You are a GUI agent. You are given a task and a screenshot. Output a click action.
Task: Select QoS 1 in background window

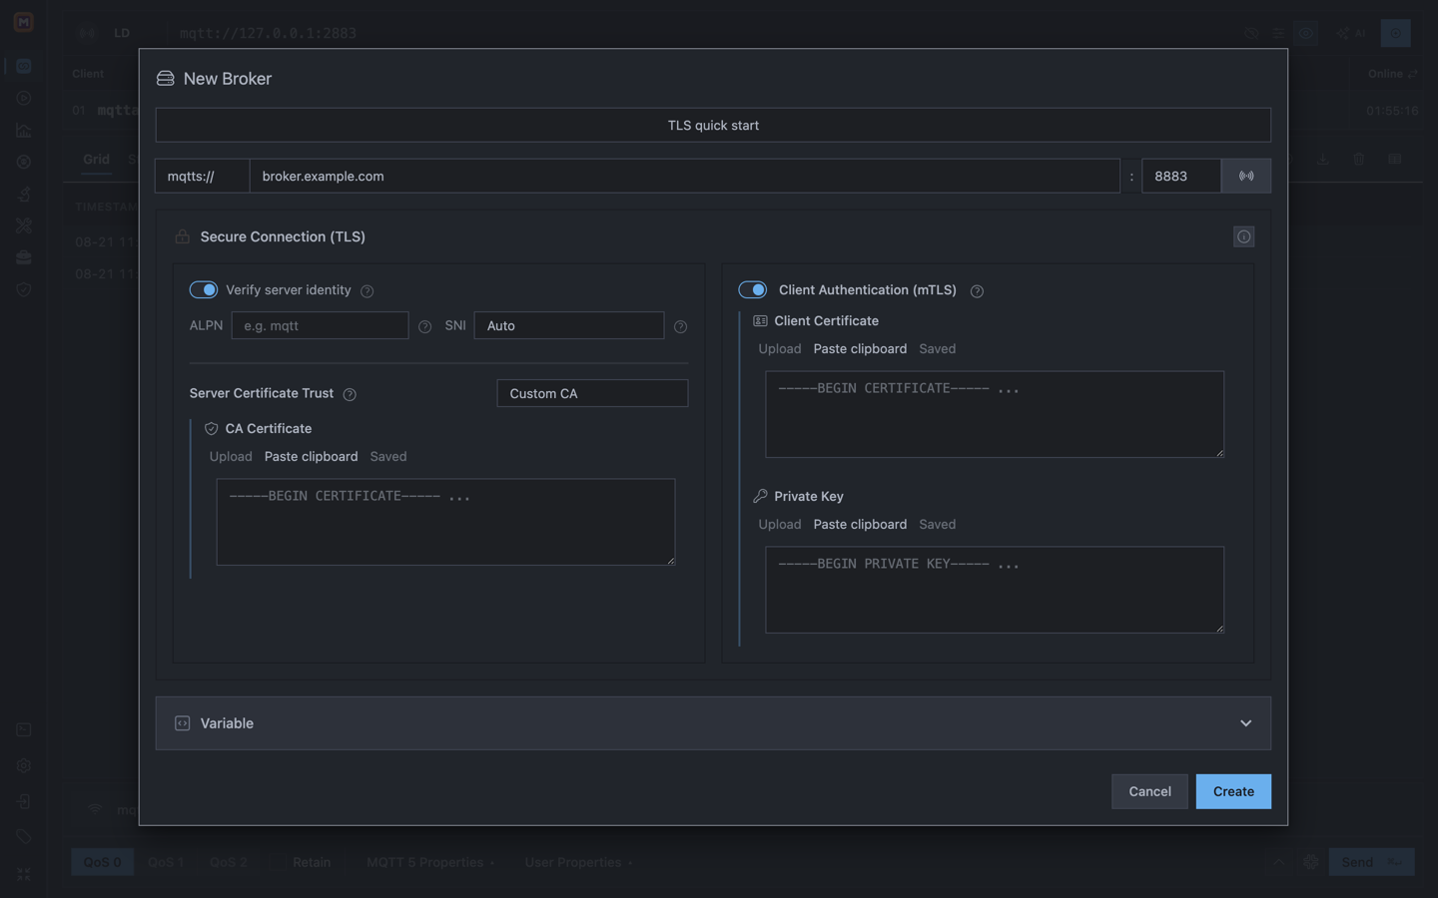point(166,862)
